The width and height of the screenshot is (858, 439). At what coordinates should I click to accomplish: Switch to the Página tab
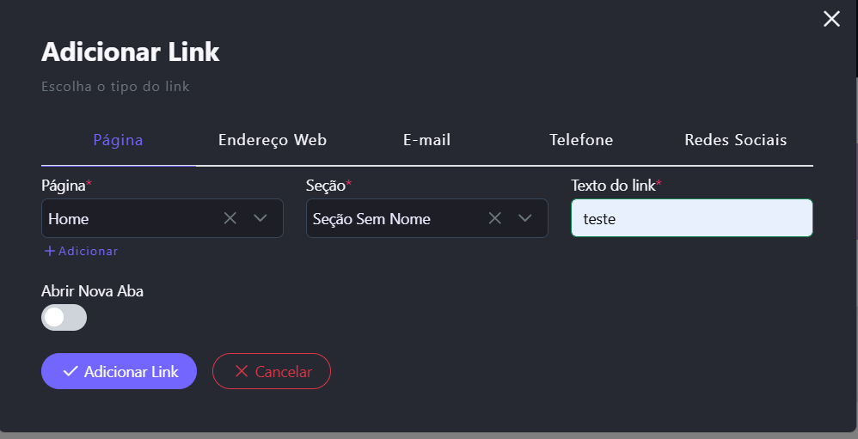(118, 140)
